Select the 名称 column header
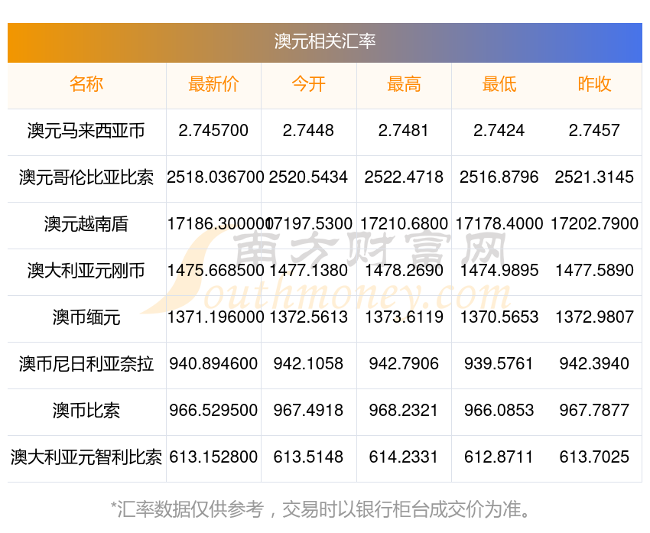 click(86, 84)
